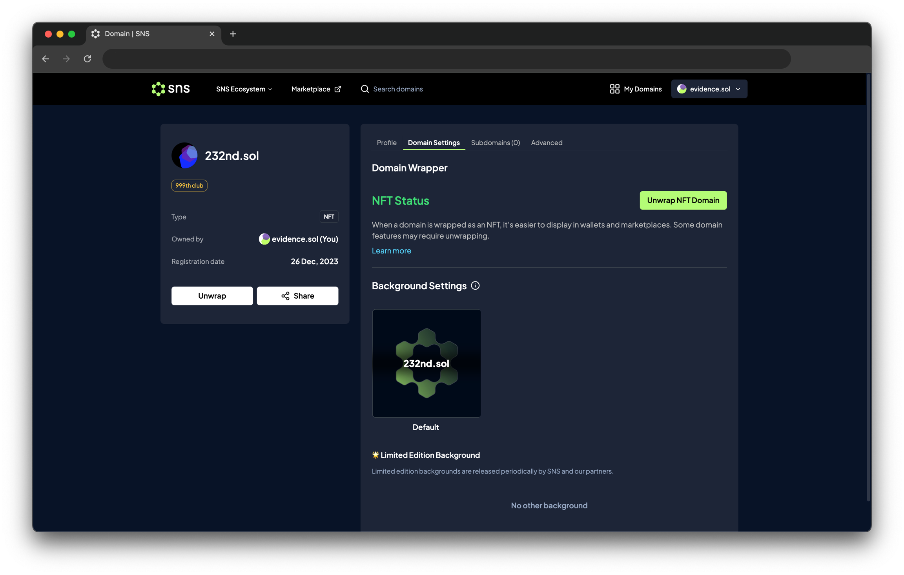Click the Marketplace external link
The width and height of the screenshot is (904, 575).
point(316,89)
